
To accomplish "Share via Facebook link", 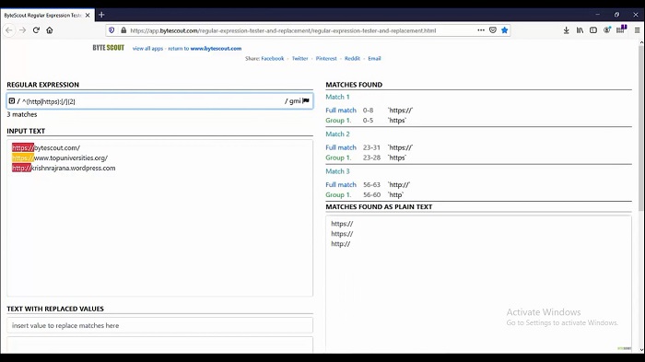I will tap(273, 58).
